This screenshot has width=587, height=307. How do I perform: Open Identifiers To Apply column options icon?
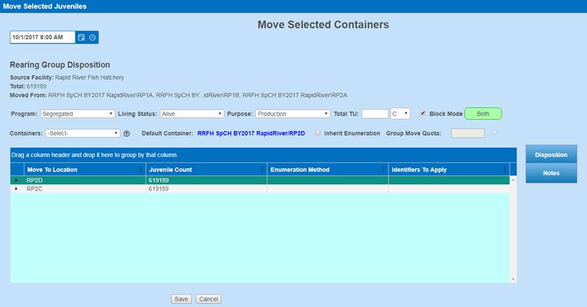[x=504, y=170]
